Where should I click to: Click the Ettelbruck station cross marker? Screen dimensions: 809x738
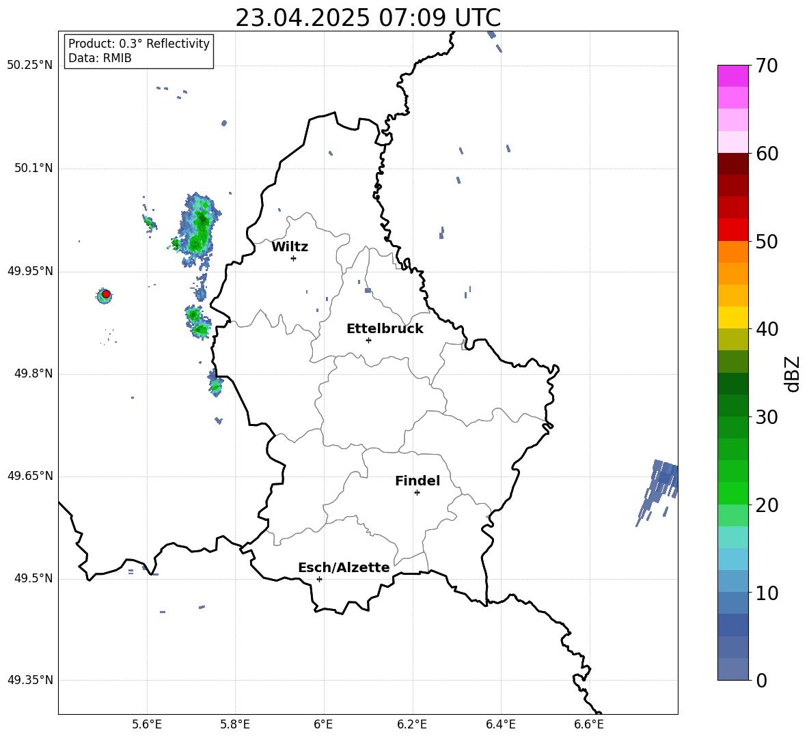click(368, 340)
